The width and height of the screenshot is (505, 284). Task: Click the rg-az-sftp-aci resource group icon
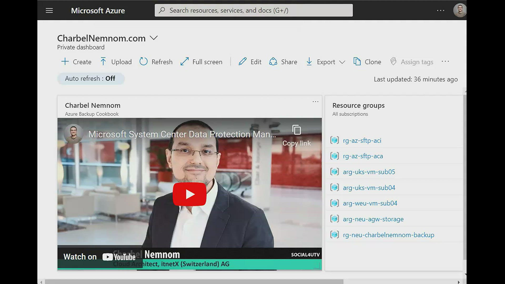coord(335,140)
